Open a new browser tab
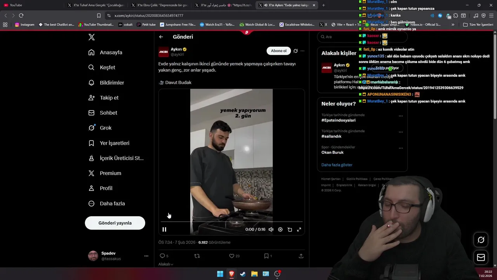This screenshot has width=497, height=280. pyautogui.click(x=323, y=5)
